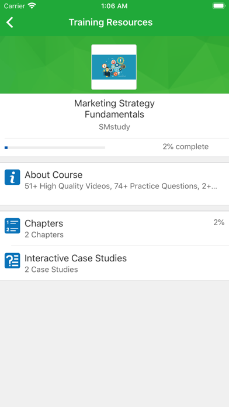Tap the SMstudy provider name
Viewport: 229px width, 407px height.
coord(114,127)
